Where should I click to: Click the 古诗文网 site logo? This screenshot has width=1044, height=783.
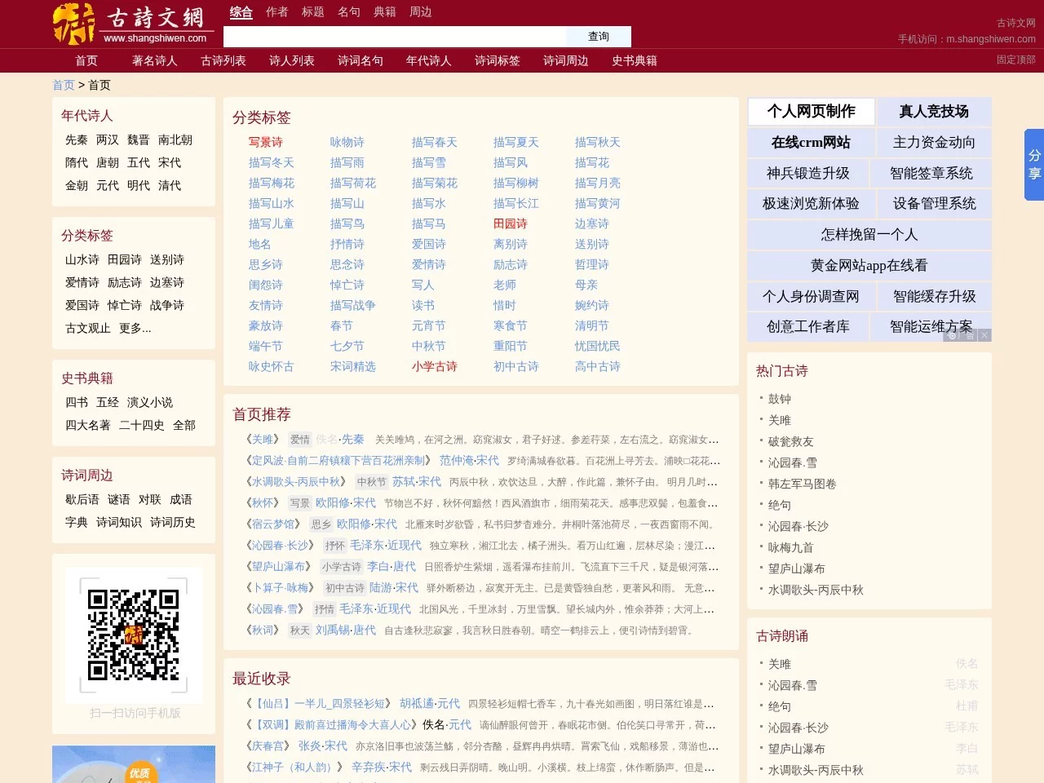click(130, 24)
